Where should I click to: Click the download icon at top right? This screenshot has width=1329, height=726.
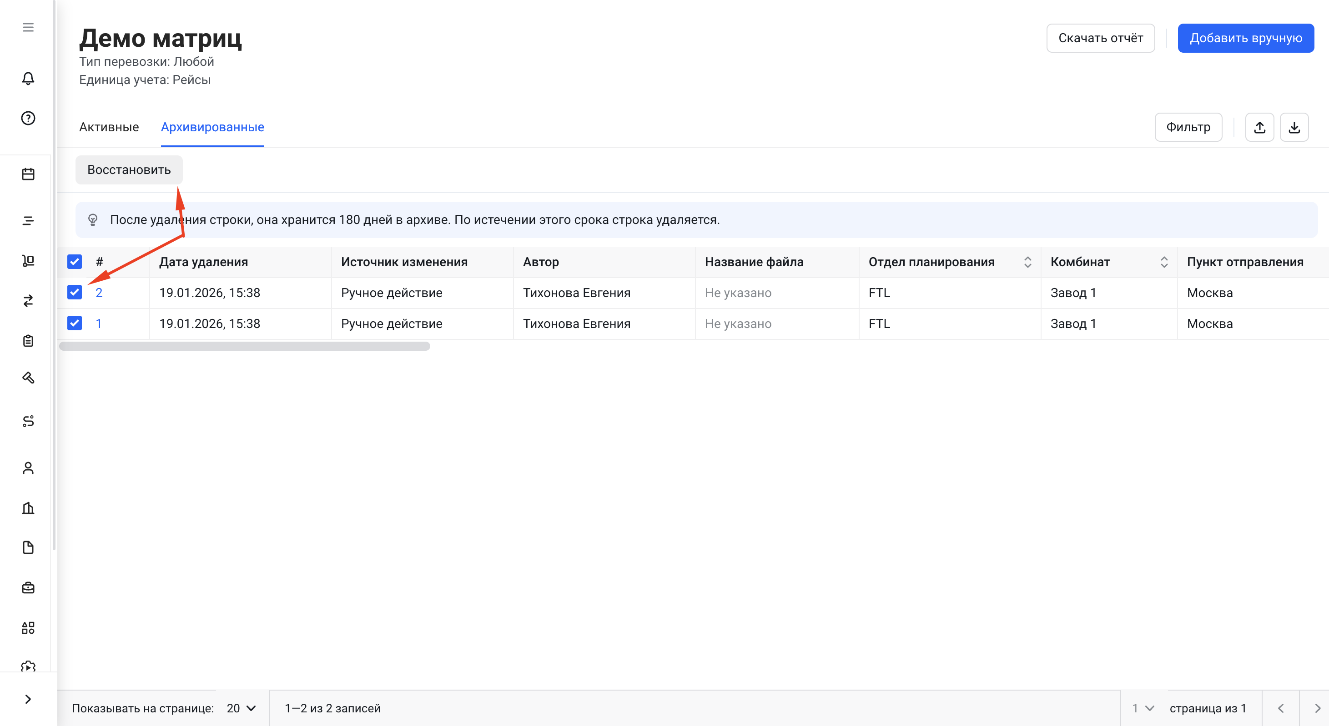[1294, 127]
